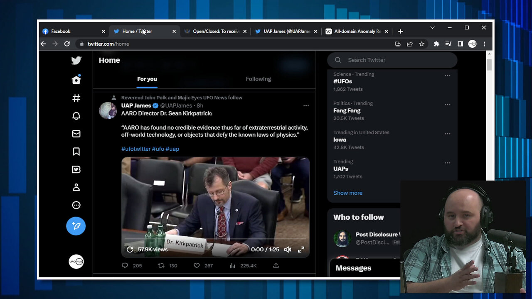The height and width of the screenshot is (299, 532).
Task: Open Explore hashtag icon
Action: [x=76, y=98]
